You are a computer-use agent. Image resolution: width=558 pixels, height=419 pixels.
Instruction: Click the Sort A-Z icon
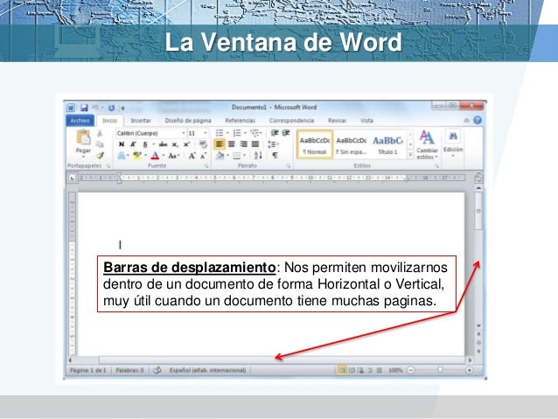(x=258, y=156)
